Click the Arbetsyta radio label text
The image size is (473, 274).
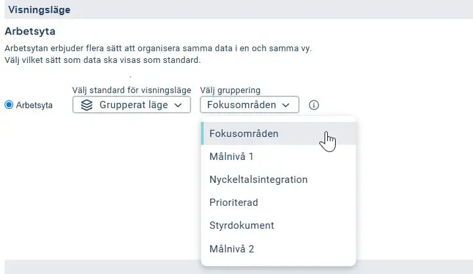pos(34,105)
